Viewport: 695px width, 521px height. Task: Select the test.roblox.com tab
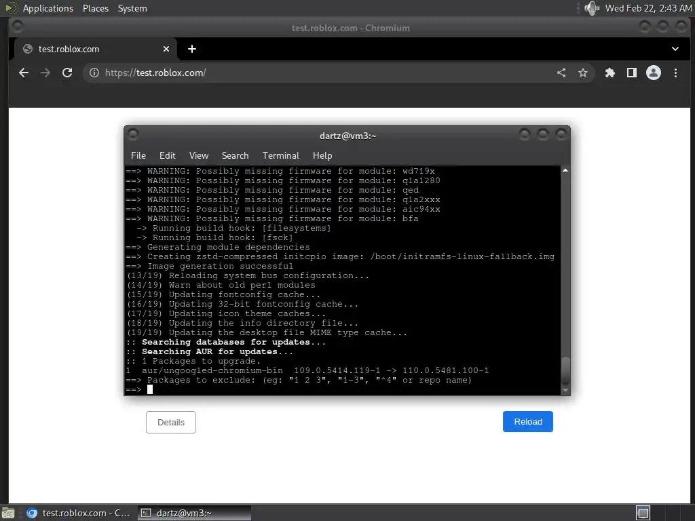96,49
